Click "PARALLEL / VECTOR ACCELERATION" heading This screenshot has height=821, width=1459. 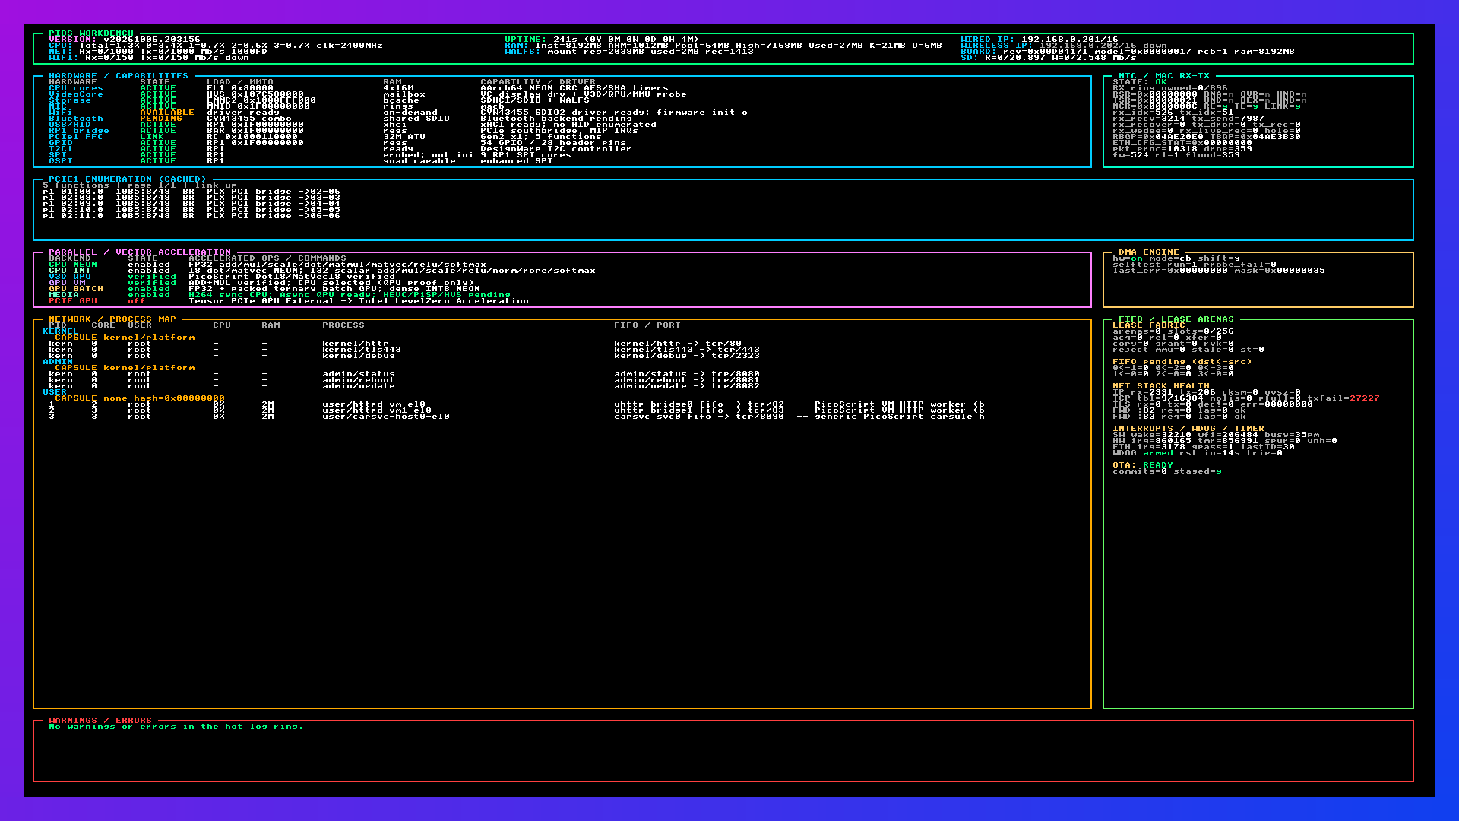pos(140,252)
